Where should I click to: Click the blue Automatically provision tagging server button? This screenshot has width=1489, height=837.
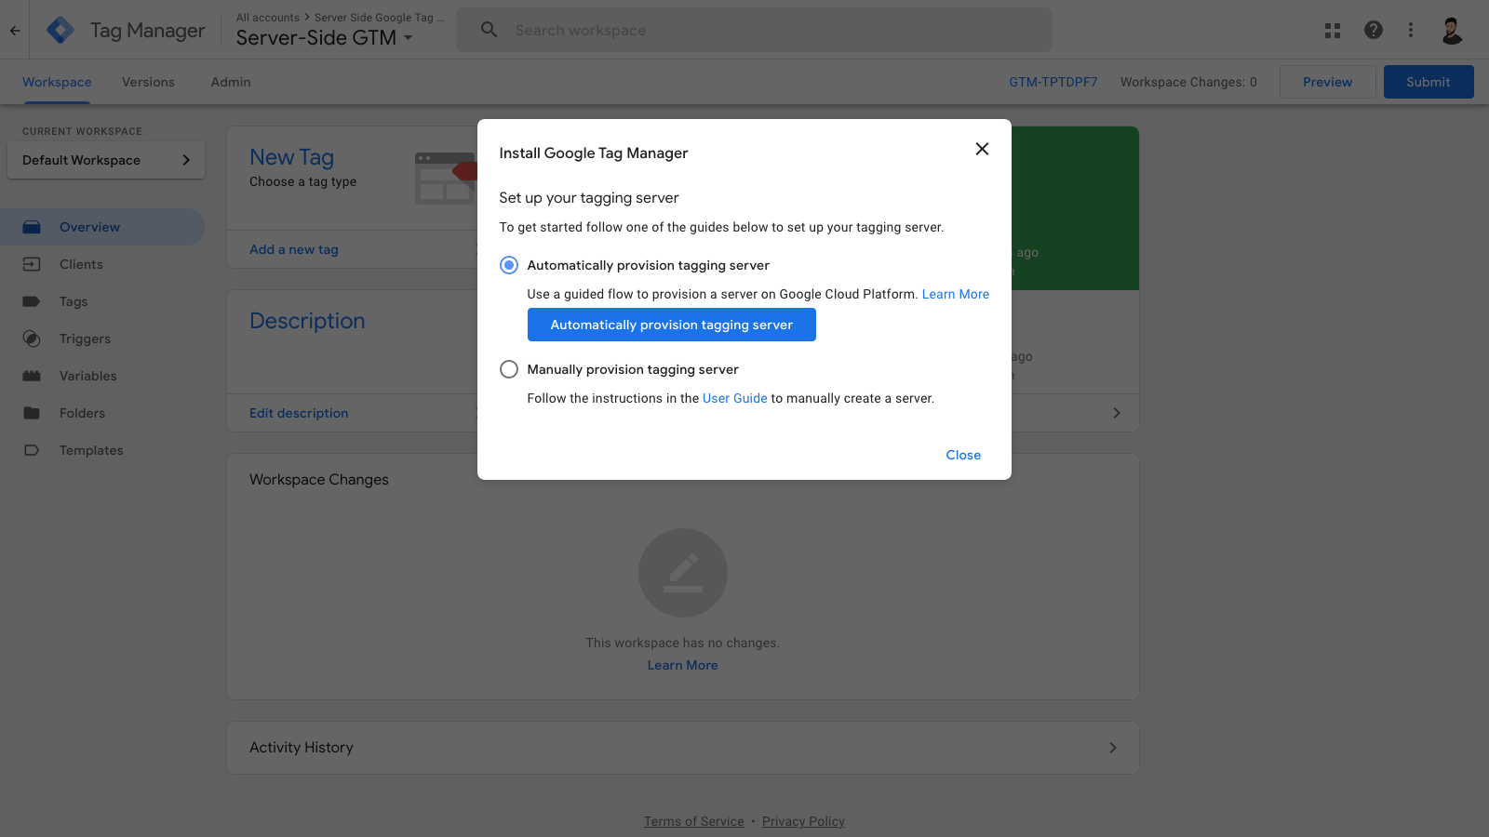coord(672,325)
